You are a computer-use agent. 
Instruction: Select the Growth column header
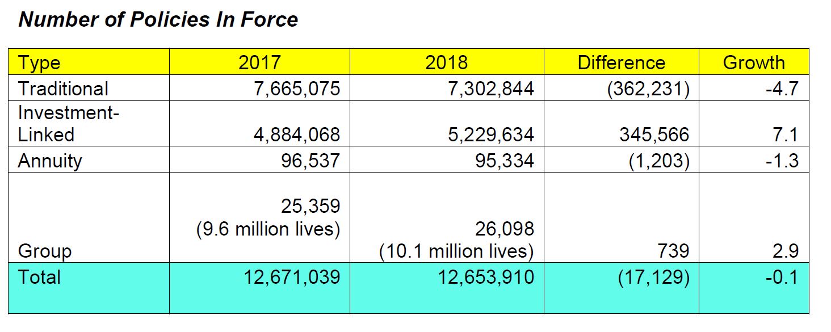point(753,62)
